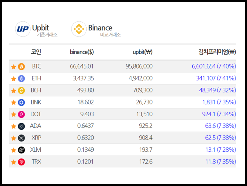
Task: Click the premium value 13.1 (7.28%)
Action: [221, 150]
